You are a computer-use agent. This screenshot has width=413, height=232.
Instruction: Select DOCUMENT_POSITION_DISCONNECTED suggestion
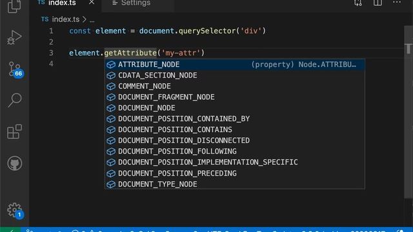tap(235, 140)
